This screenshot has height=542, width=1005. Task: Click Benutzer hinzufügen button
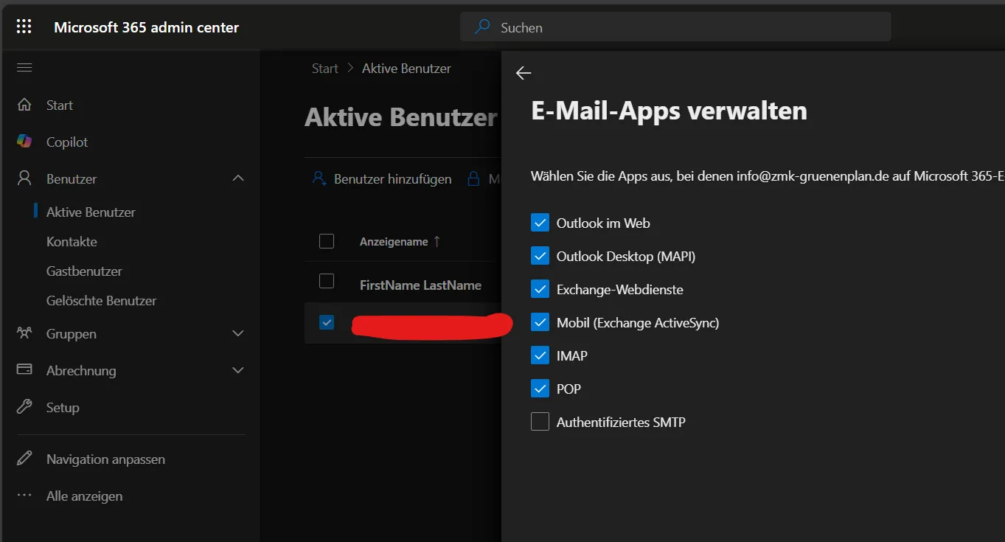(382, 178)
